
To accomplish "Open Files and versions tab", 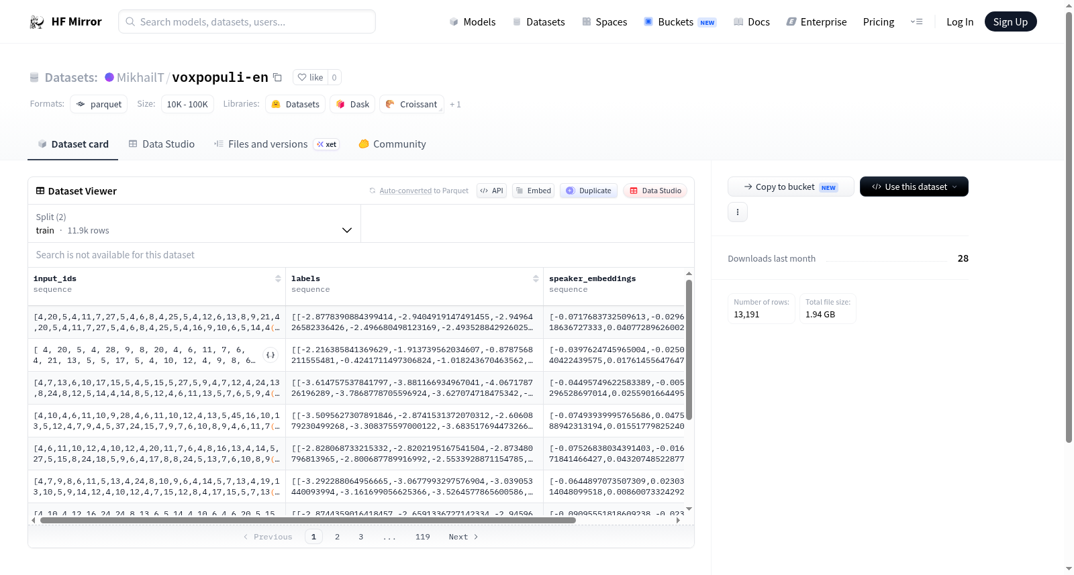I will (277, 144).
